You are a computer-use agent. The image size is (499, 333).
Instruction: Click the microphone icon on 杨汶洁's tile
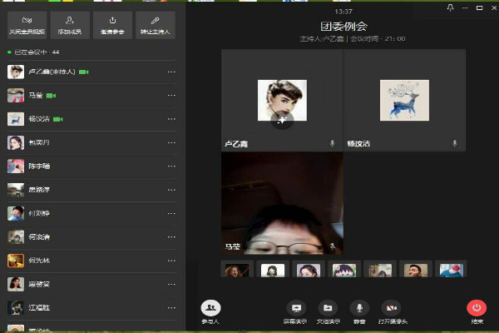pos(454,143)
